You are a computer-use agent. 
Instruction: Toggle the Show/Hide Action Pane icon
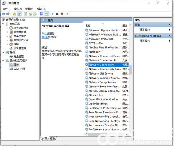coord(46,14)
